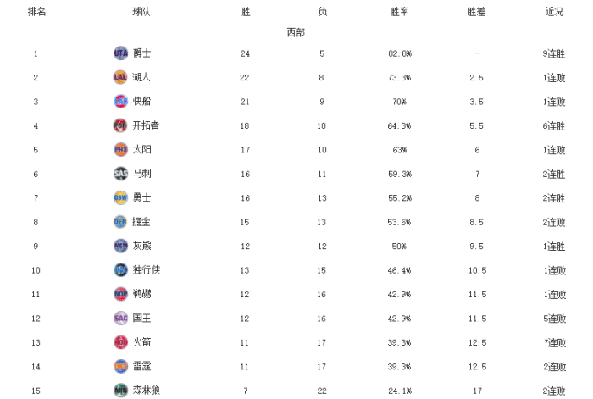The width and height of the screenshot is (593, 399).
Task: Click the Spurs team logo
Action: (120, 174)
